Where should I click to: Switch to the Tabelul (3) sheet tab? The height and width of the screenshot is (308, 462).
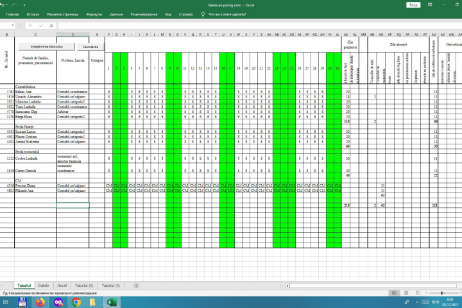click(x=111, y=286)
